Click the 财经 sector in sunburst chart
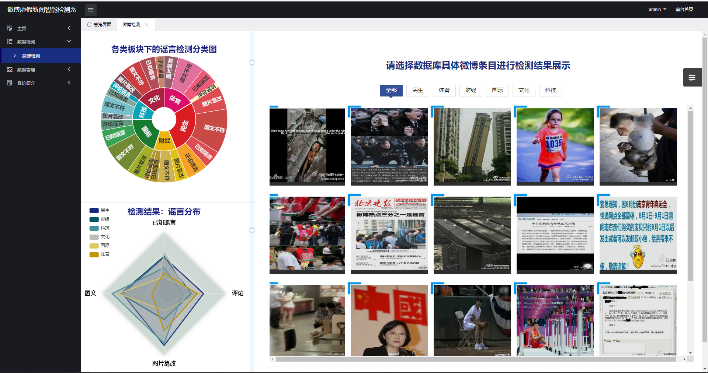This screenshot has height=373, width=708. click(164, 141)
